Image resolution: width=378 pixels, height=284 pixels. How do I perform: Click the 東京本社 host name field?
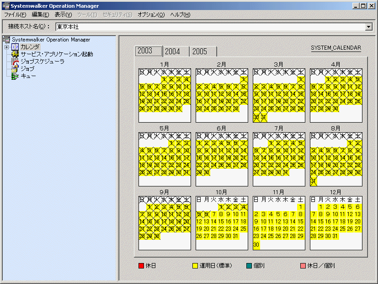[x=210, y=27]
